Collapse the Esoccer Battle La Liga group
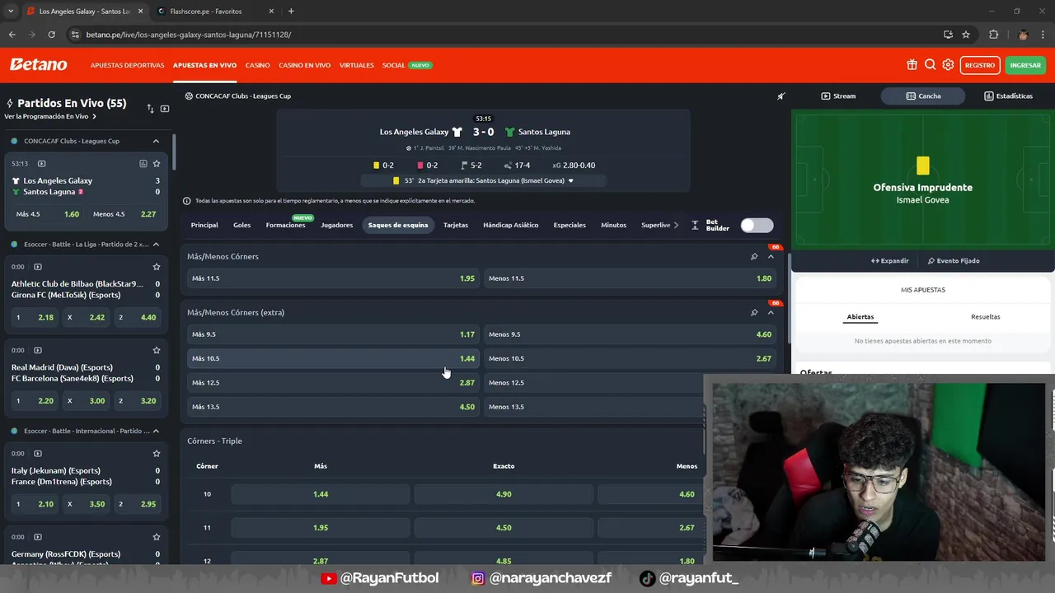 pyautogui.click(x=156, y=245)
